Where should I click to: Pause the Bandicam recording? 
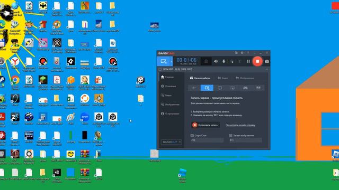coord(248,61)
